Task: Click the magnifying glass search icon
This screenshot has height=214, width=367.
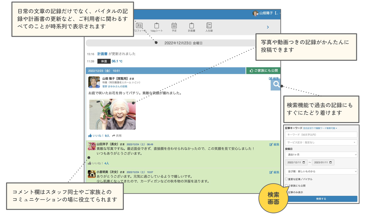Action: click(x=276, y=84)
